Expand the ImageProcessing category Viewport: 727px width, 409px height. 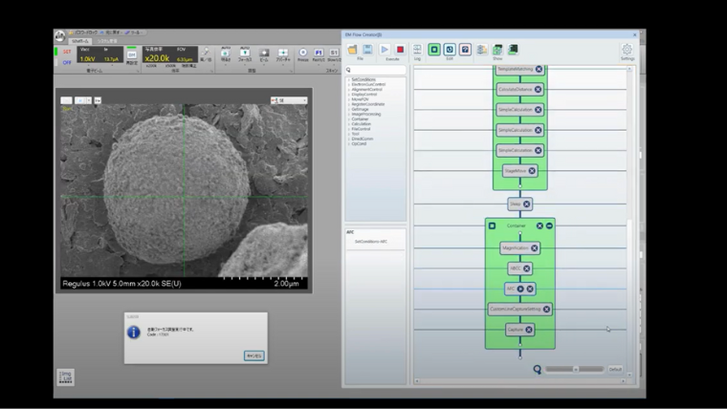348,114
